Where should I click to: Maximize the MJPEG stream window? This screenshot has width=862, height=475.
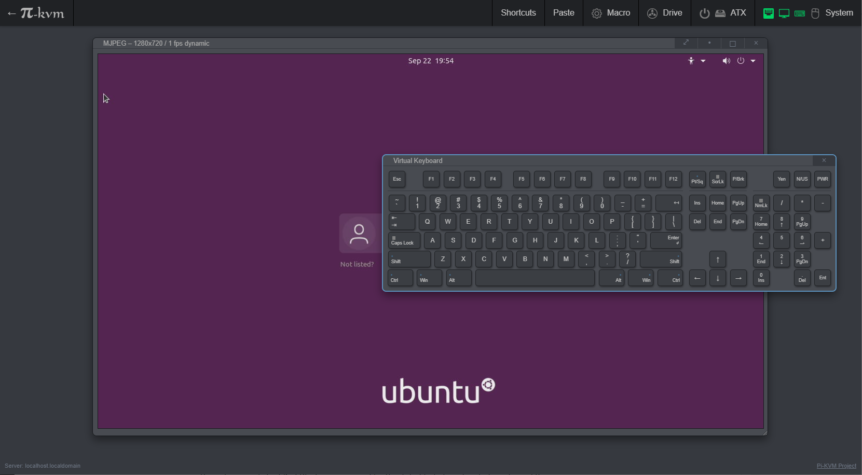[x=733, y=43]
